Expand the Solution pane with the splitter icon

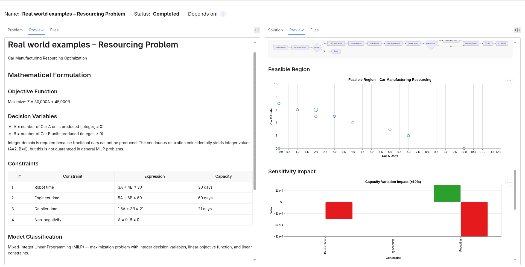click(517, 30)
